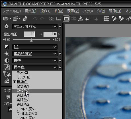The height and width of the screenshot is (119, 131).
Task: Click the sharpness and noise reduction icon
Action: [x=7, y=74]
